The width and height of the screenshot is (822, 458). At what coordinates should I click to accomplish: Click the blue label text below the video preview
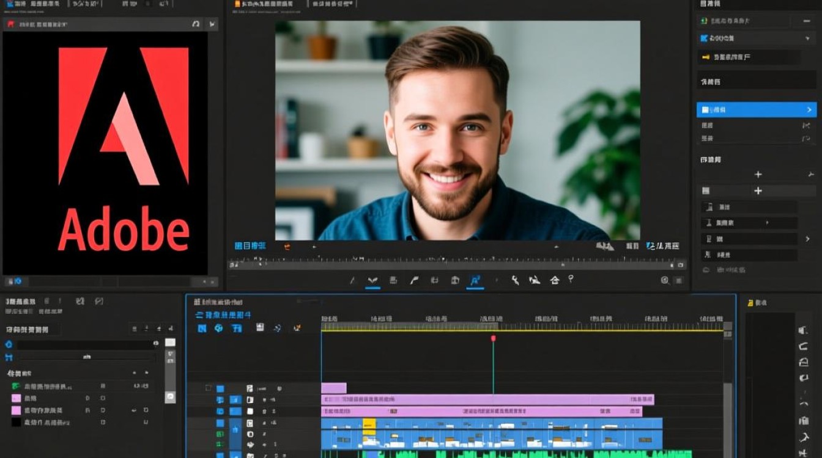[x=250, y=246]
